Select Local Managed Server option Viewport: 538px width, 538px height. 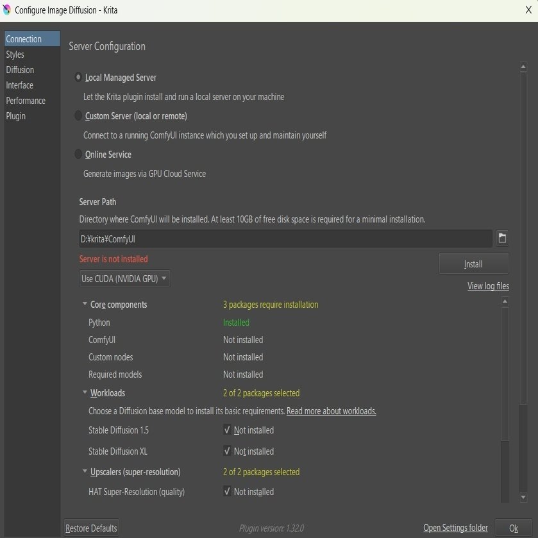pyautogui.click(x=78, y=77)
